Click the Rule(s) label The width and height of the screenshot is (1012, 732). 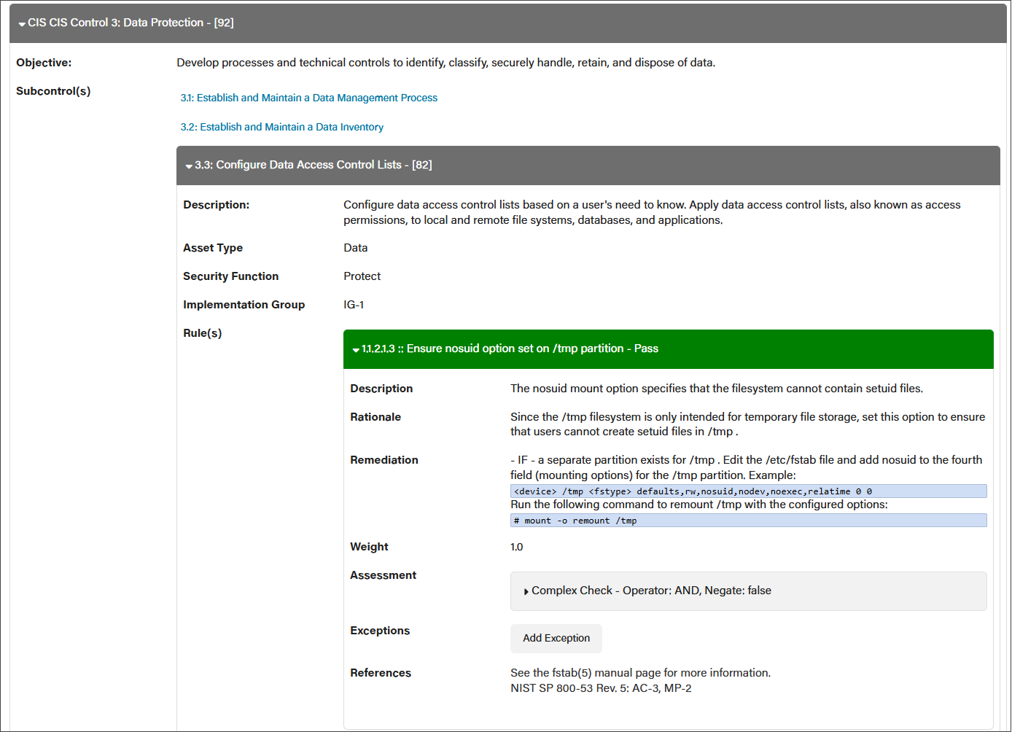(203, 333)
